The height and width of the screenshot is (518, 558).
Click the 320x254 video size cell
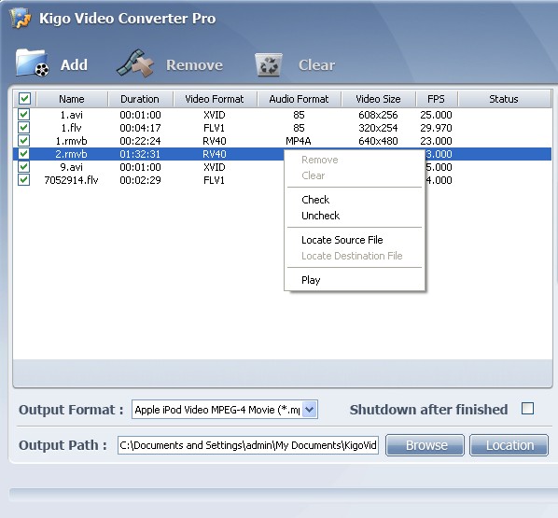coord(378,128)
